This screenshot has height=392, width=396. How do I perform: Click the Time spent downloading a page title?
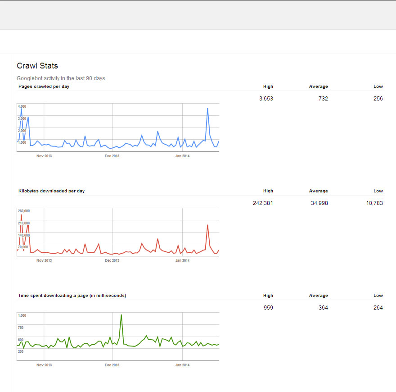72,296
